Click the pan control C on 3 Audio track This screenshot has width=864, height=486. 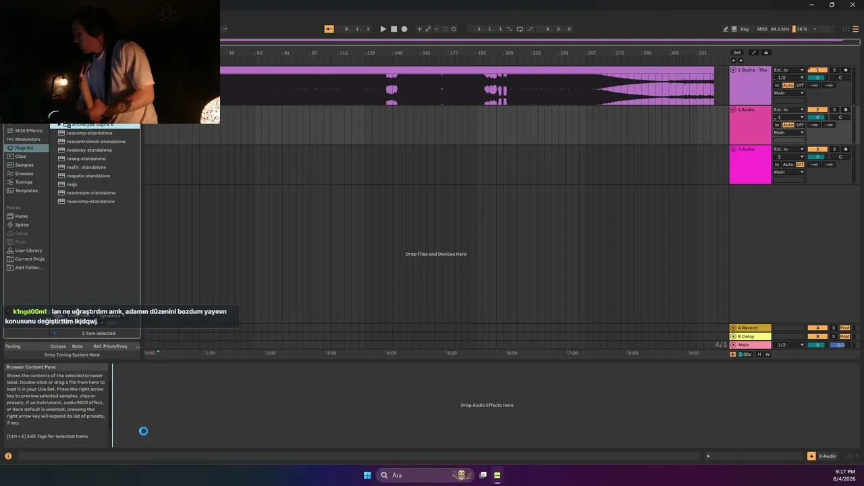pyautogui.click(x=840, y=157)
